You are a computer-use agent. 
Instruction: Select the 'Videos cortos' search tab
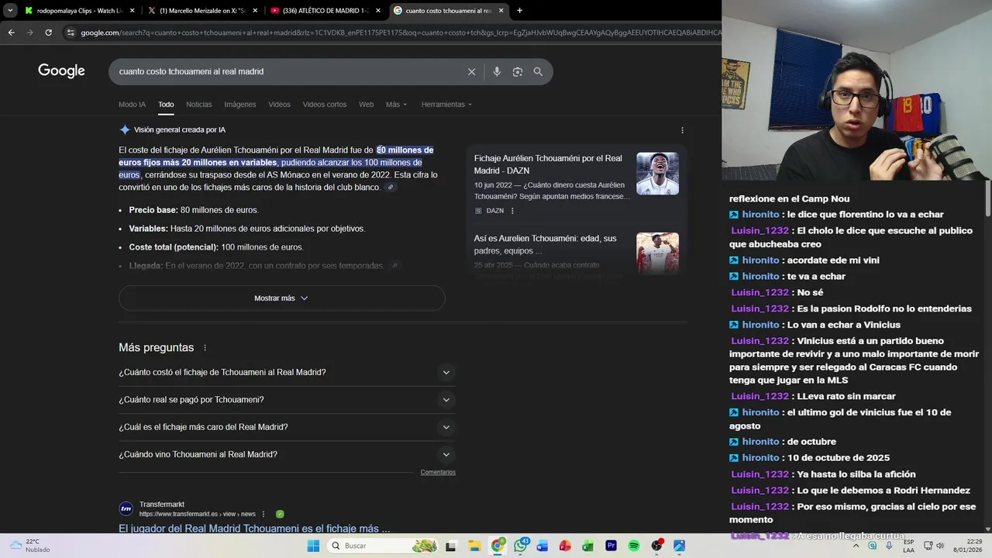pos(325,105)
